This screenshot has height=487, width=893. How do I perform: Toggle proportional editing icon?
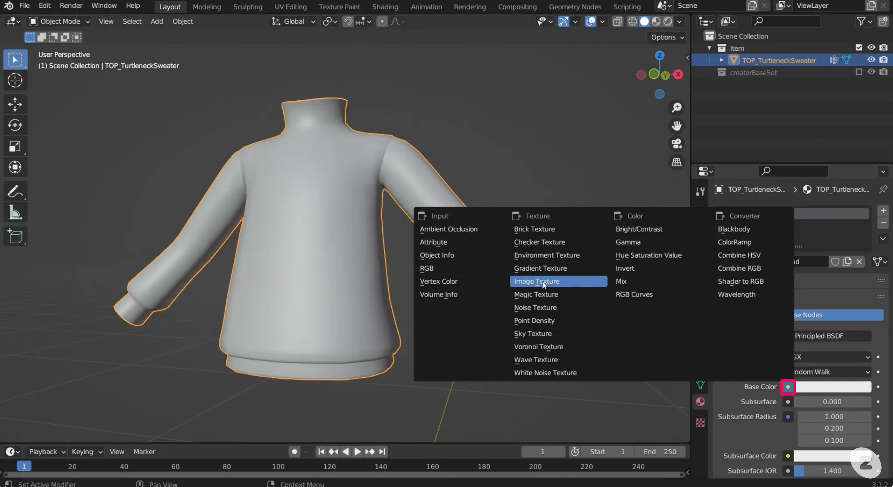click(x=382, y=21)
